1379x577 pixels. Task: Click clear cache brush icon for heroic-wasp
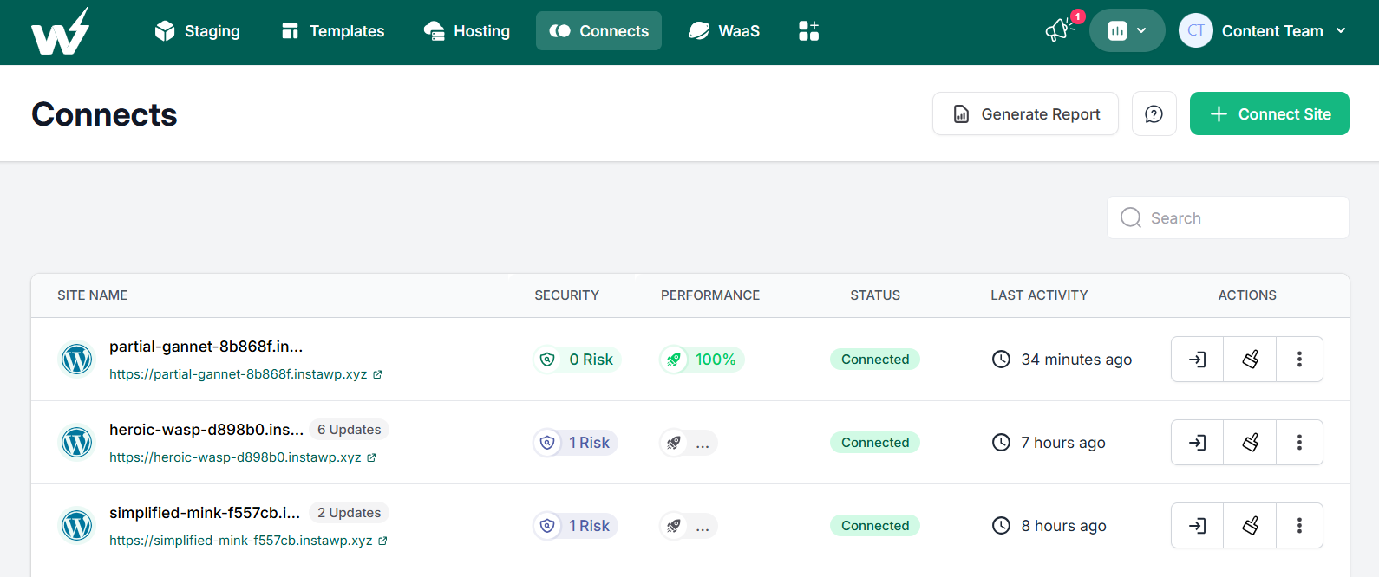[1250, 443]
